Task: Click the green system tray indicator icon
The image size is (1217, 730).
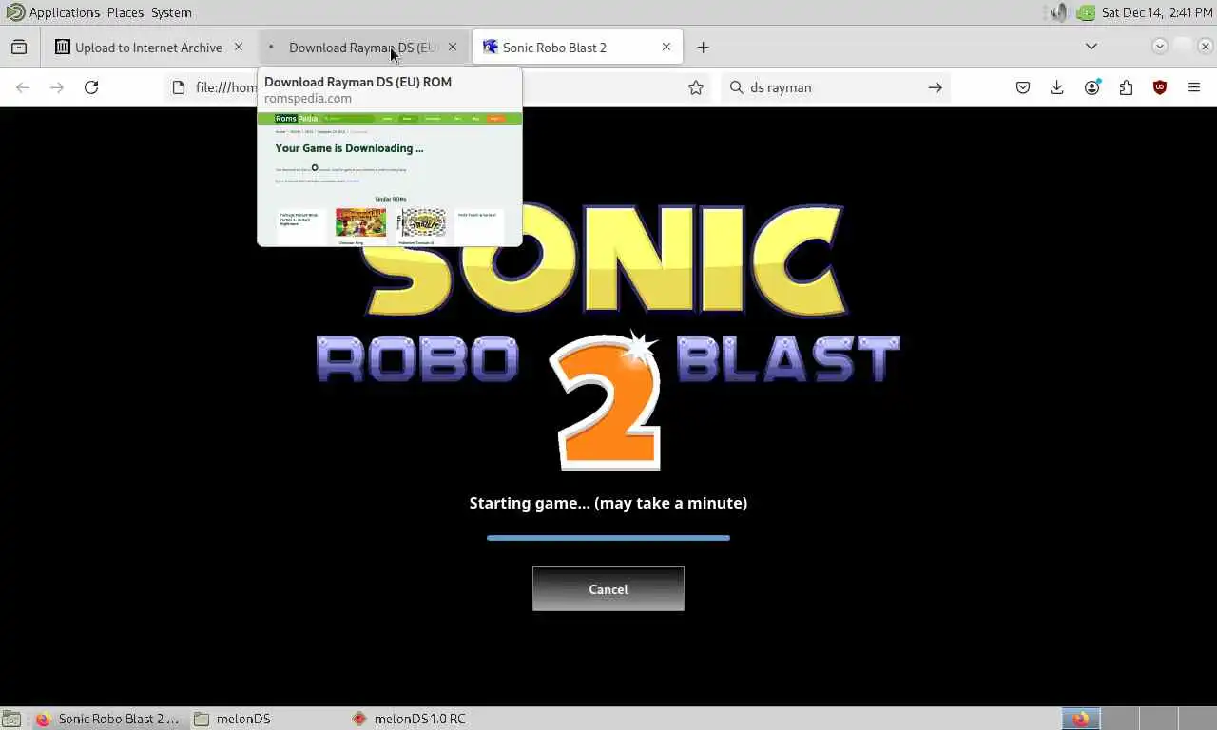Action: [1086, 12]
